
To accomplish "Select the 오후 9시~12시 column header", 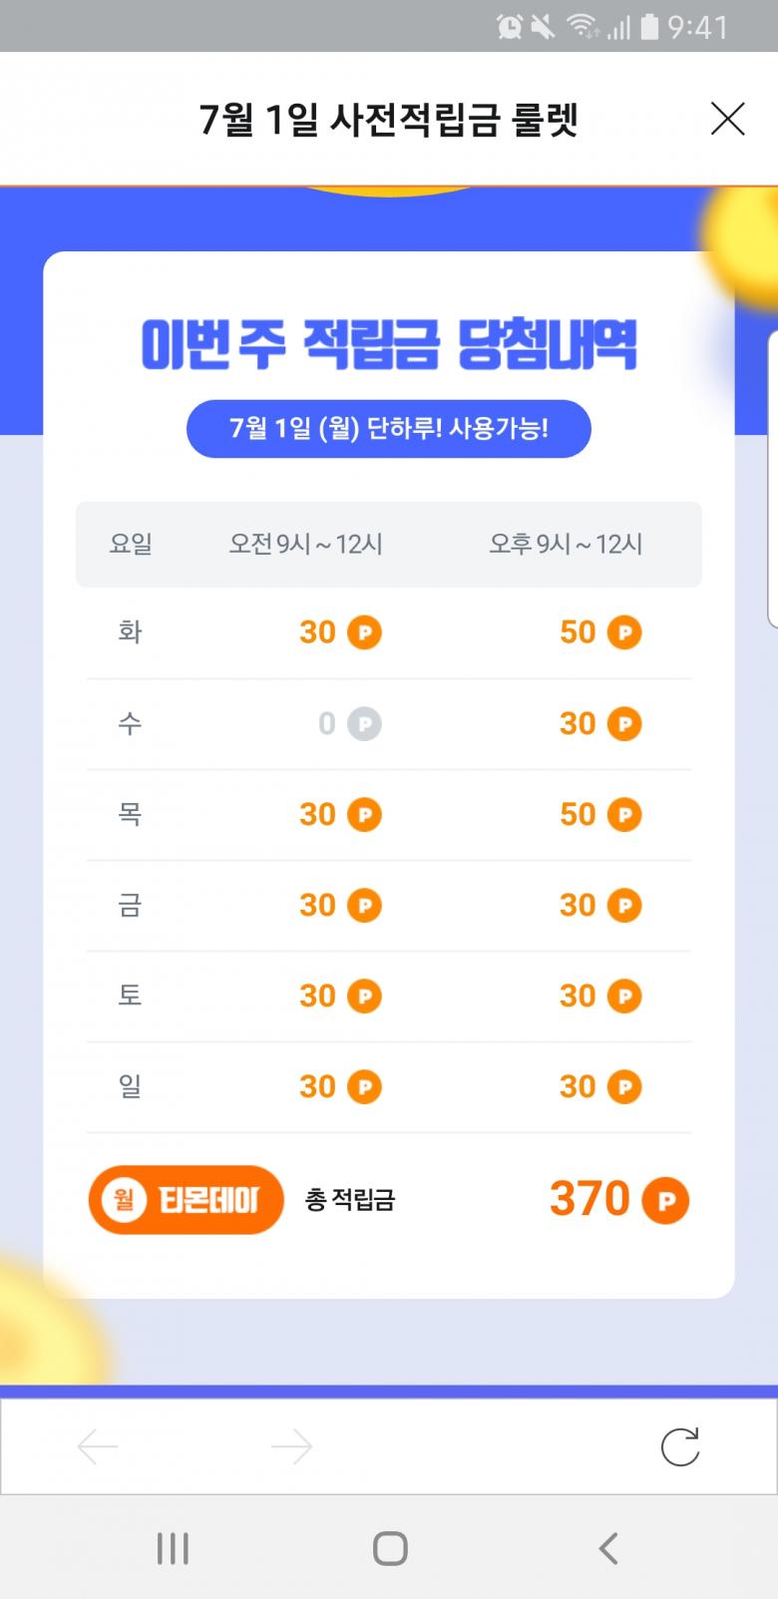I will coord(566,545).
